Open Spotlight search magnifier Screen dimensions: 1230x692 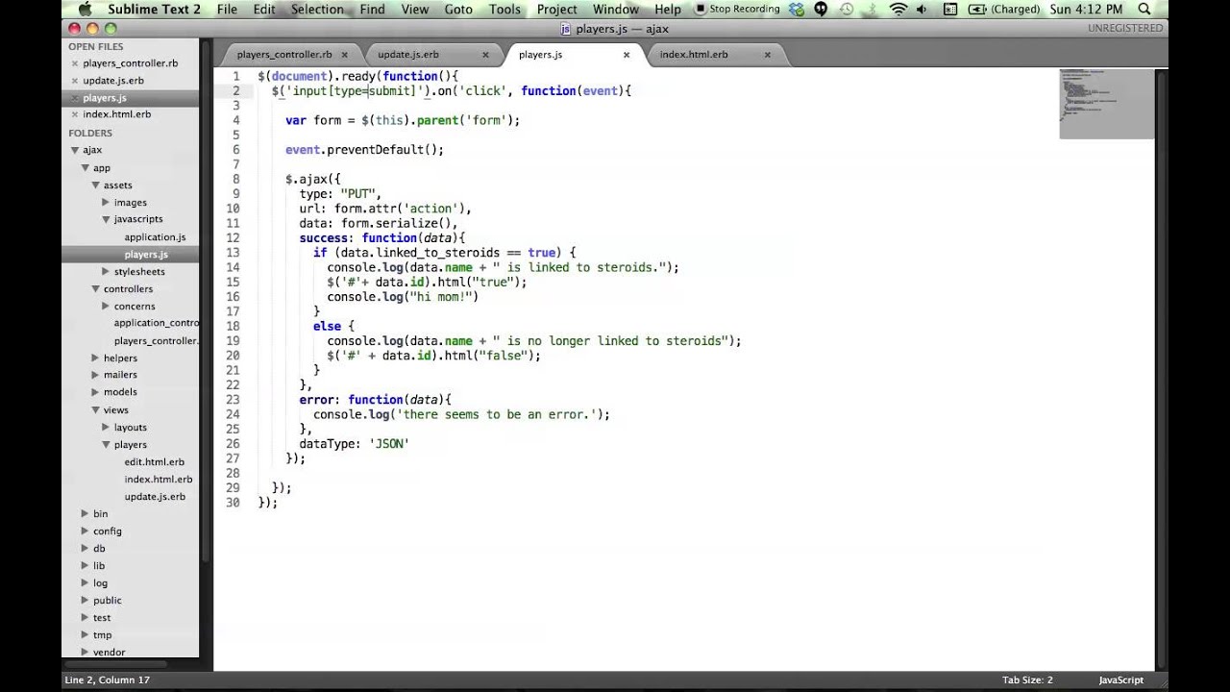coord(1144,10)
